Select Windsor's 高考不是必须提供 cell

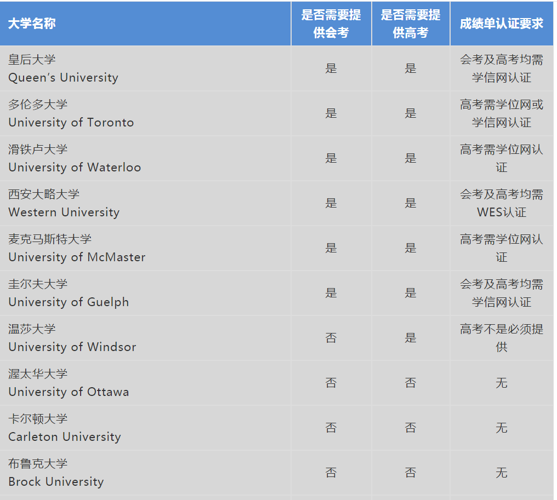(502, 338)
